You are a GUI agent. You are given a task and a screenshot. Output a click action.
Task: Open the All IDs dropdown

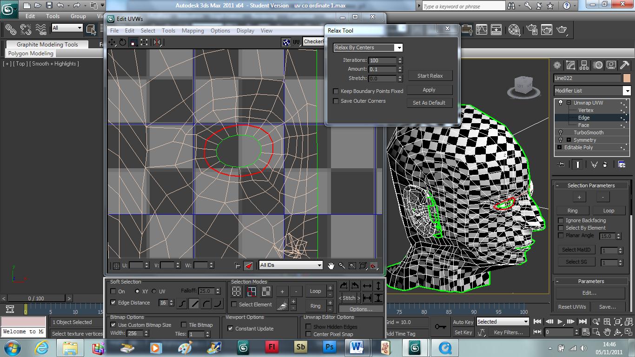pyautogui.click(x=320, y=265)
